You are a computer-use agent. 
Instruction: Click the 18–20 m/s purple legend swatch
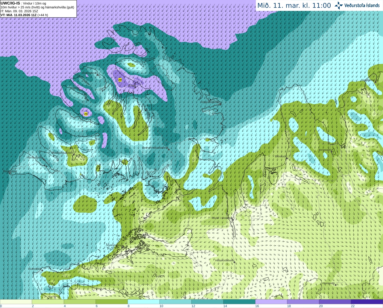303,302
